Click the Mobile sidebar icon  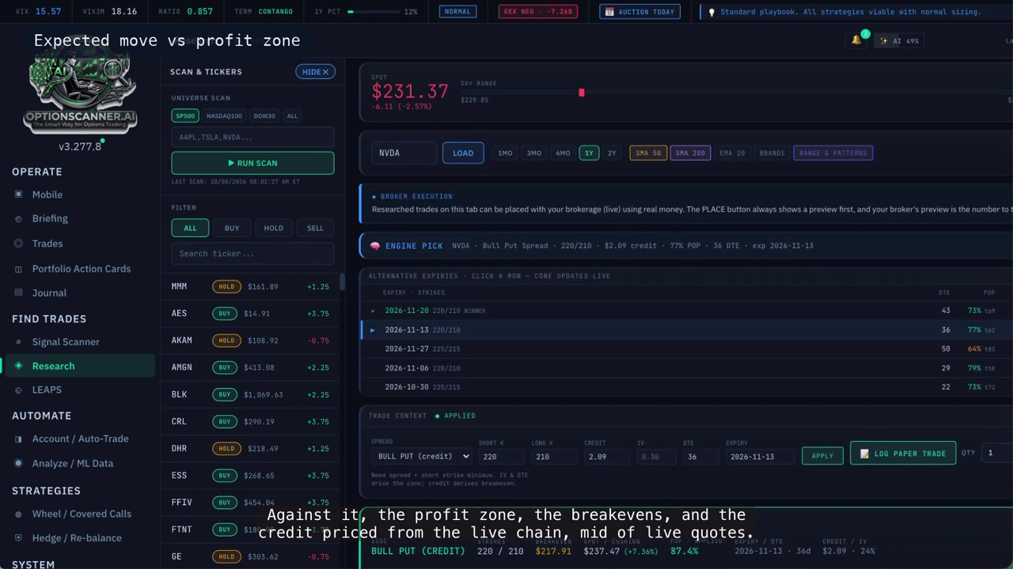[x=19, y=194]
